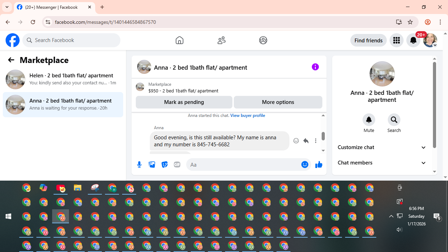Click the purple conversation information icon
The width and height of the screenshot is (448, 252).
point(315,67)
